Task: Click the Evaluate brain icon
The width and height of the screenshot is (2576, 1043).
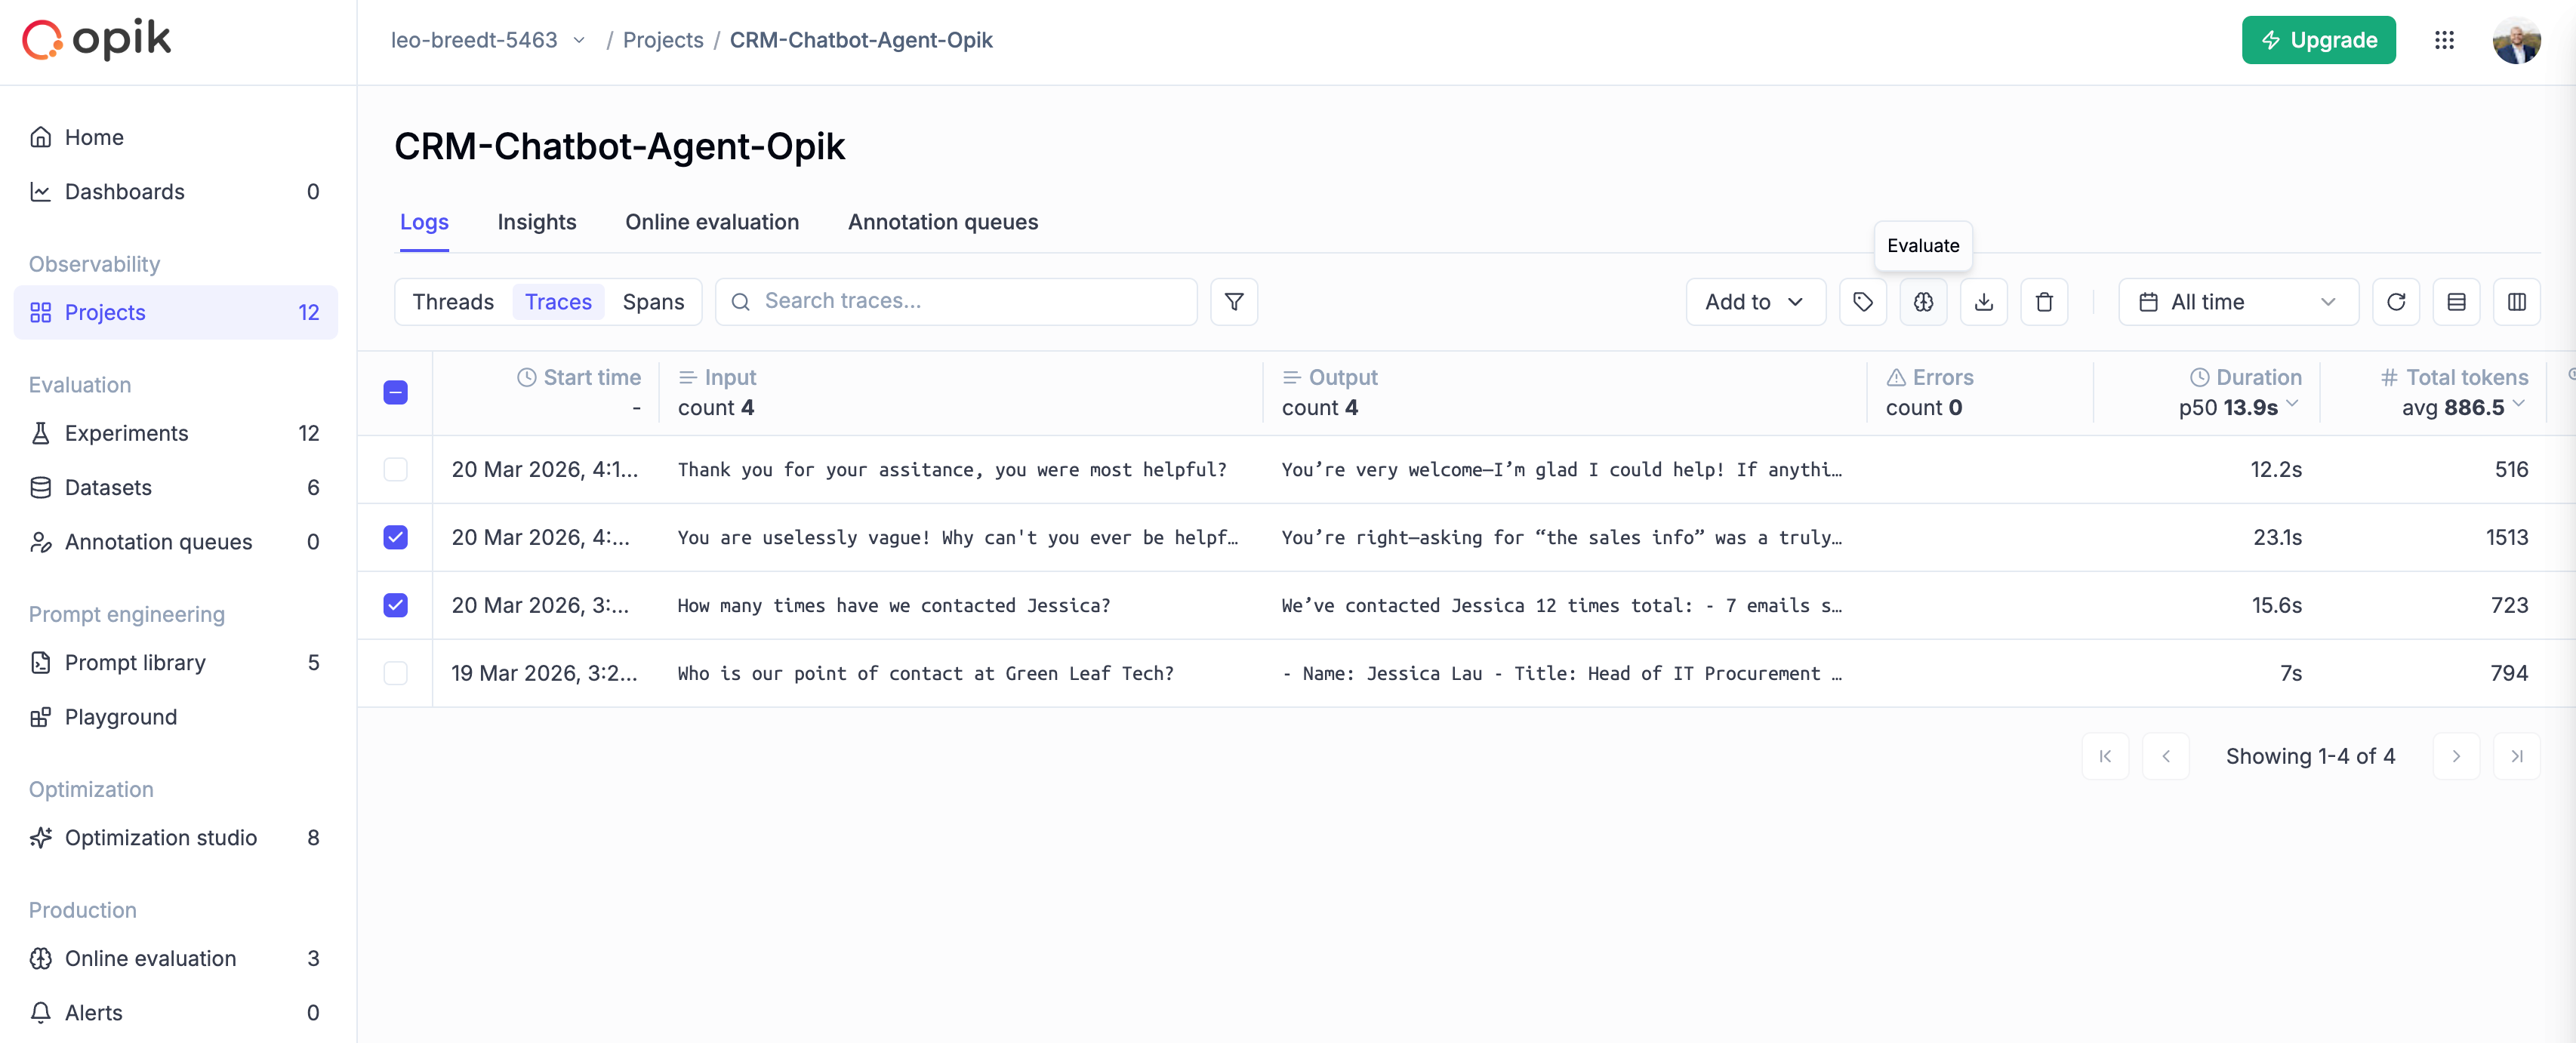Action: point(1923,301)
